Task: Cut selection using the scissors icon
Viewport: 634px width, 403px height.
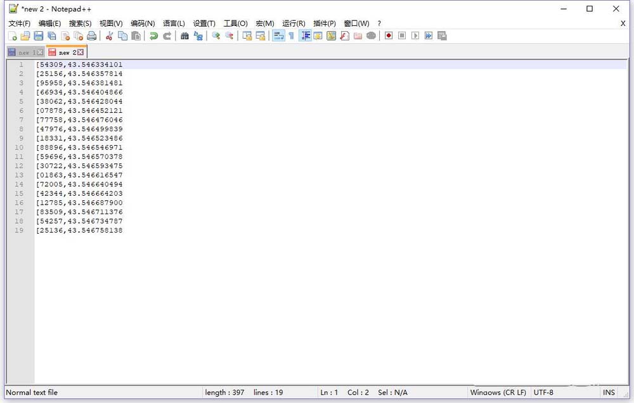Action: tap(109, 36)
